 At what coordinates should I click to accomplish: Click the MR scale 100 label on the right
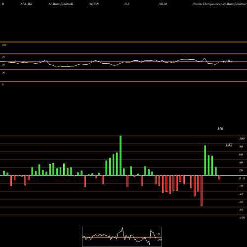(x=242, y=139)
